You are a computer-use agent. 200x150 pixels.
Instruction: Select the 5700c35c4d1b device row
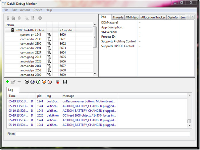pos(49,30)
